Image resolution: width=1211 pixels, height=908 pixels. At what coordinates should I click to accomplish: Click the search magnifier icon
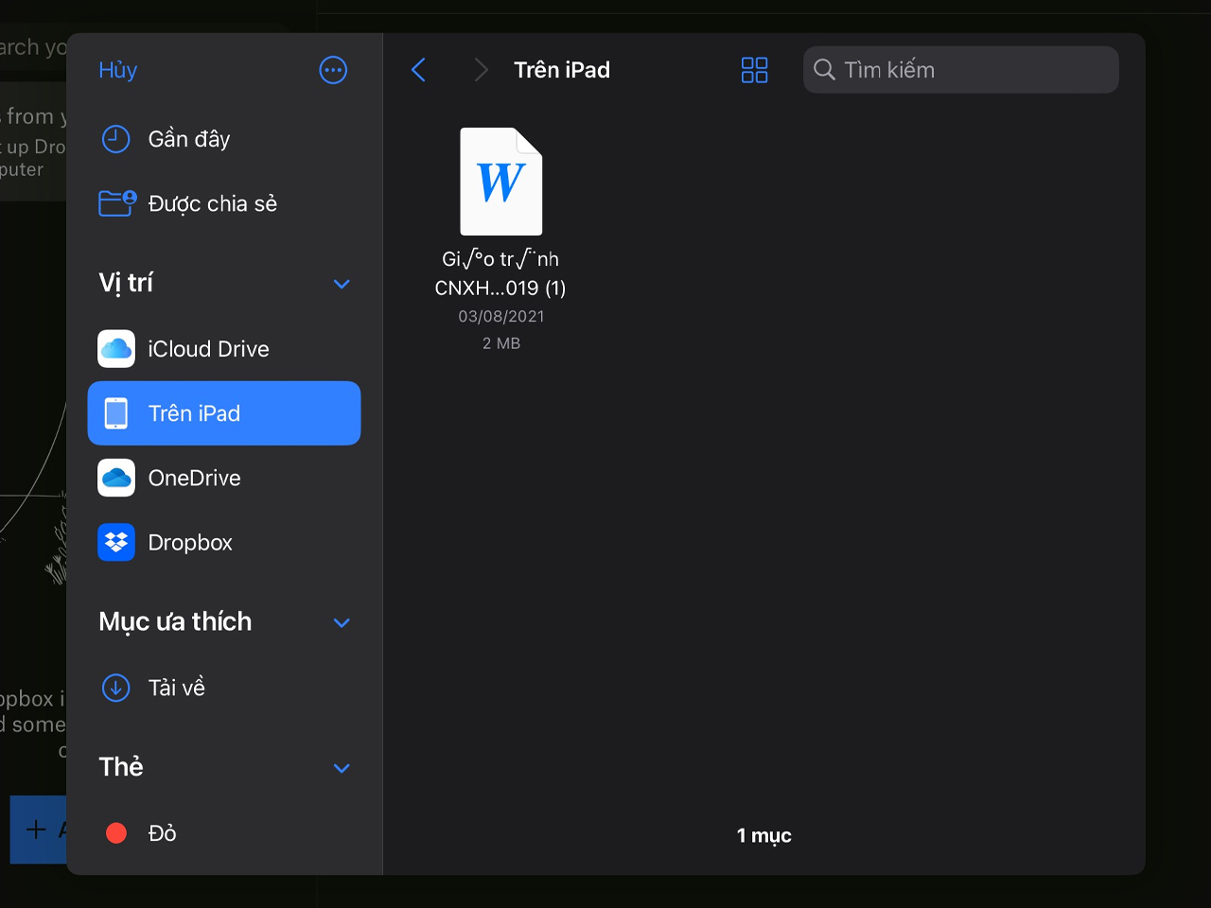pos(824,70)
